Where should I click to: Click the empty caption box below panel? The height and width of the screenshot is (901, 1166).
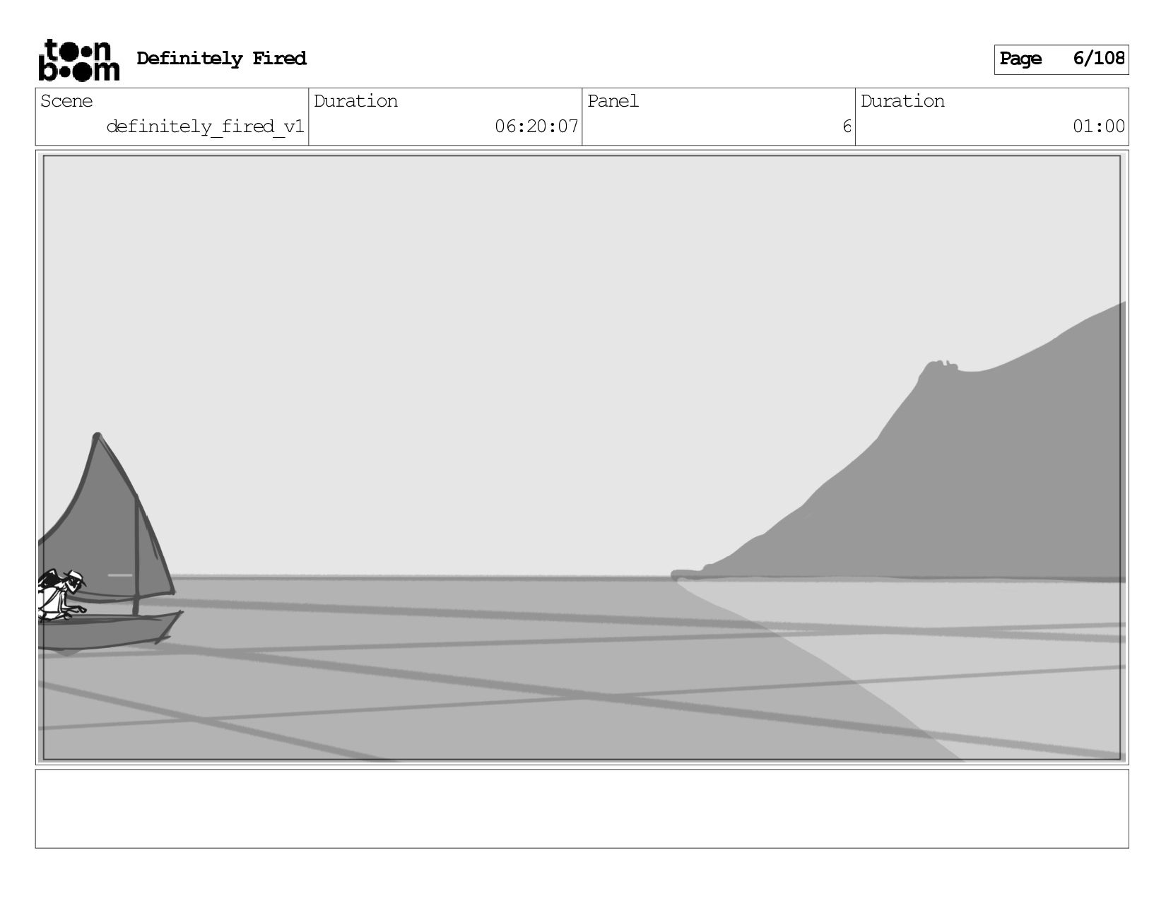click(x=582, y=808)
